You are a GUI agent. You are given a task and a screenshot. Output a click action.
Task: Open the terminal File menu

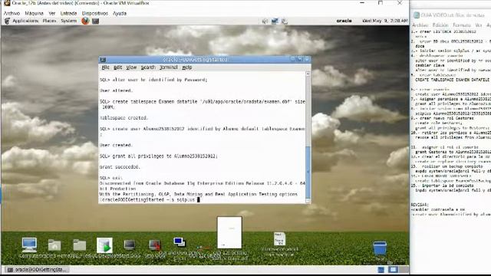click(105, 67)
